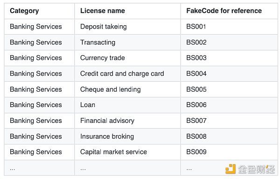Click Banking Services in the BS005 row

click(36, 89)
